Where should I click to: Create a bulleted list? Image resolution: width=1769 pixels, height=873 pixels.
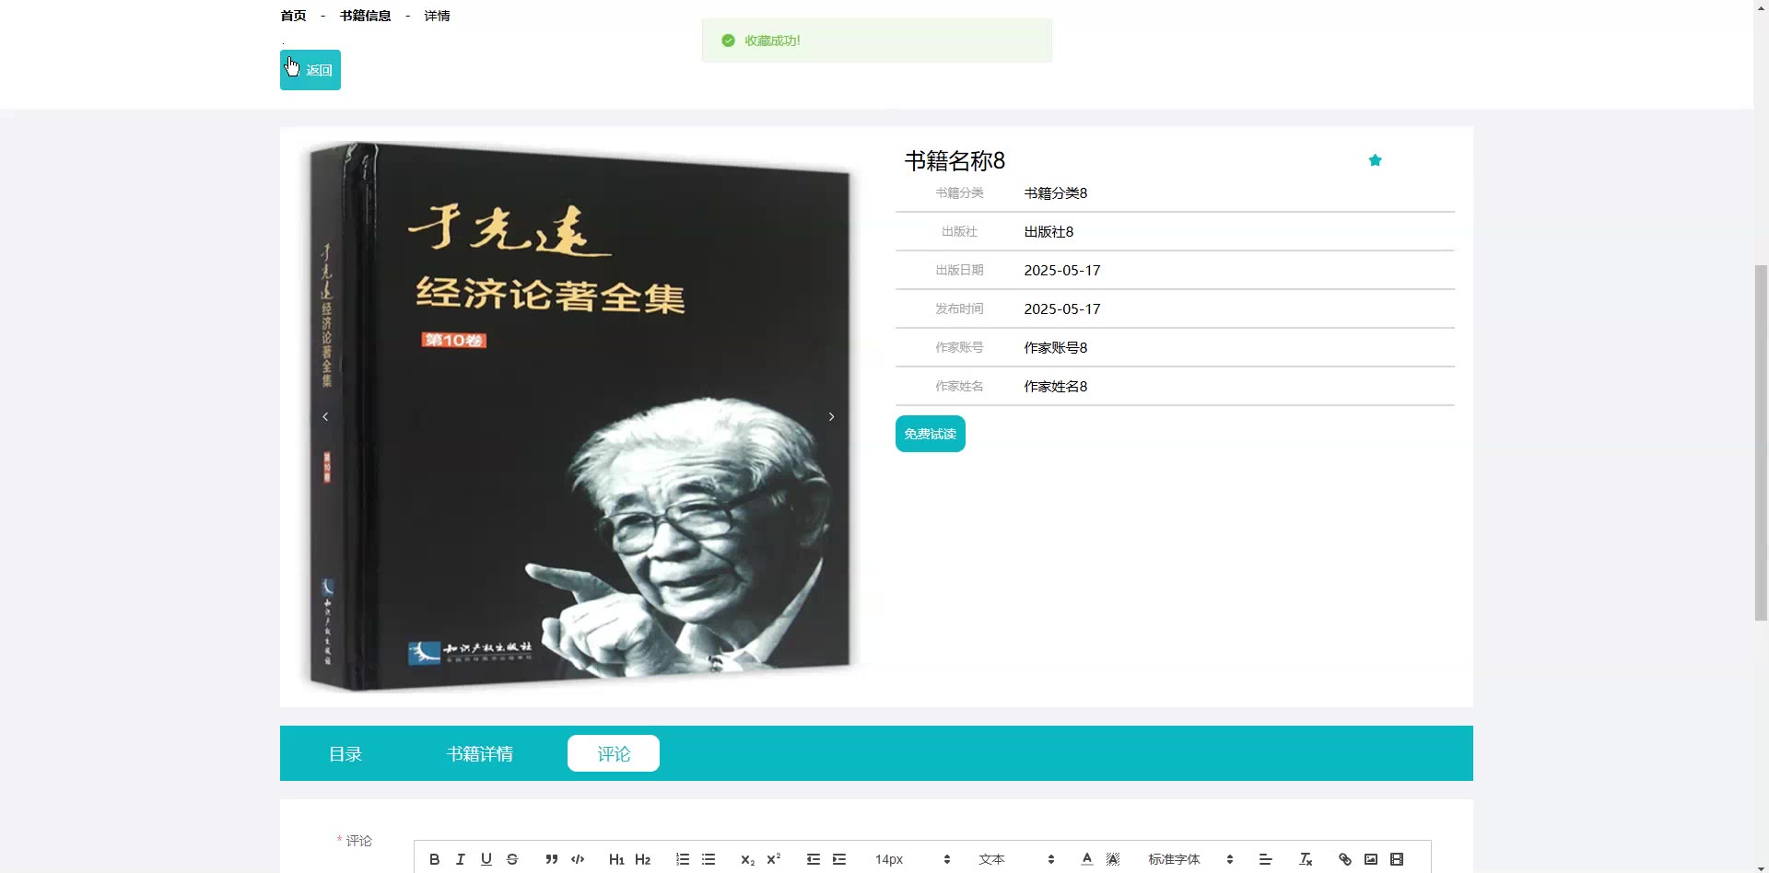[709, 859]
